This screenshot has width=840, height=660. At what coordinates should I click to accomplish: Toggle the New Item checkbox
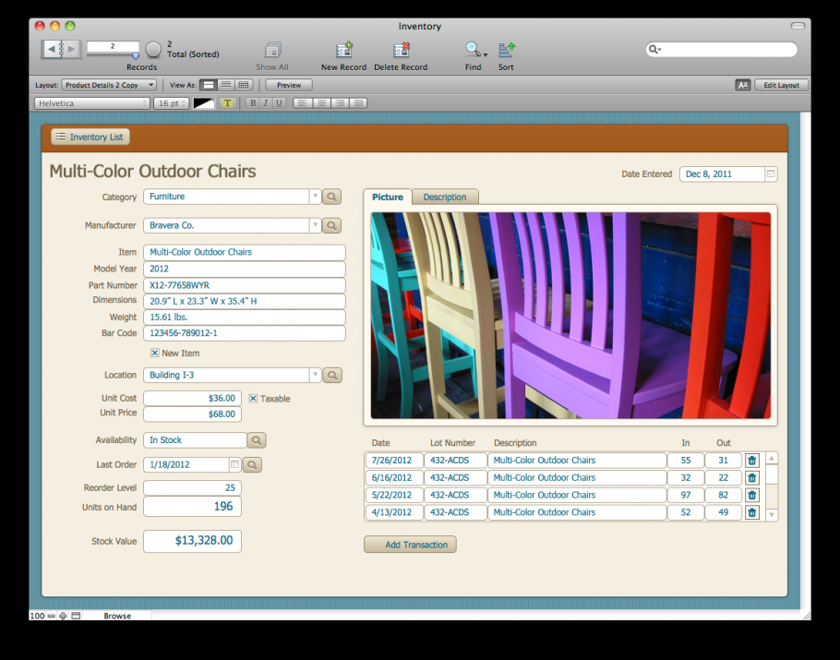155,353
